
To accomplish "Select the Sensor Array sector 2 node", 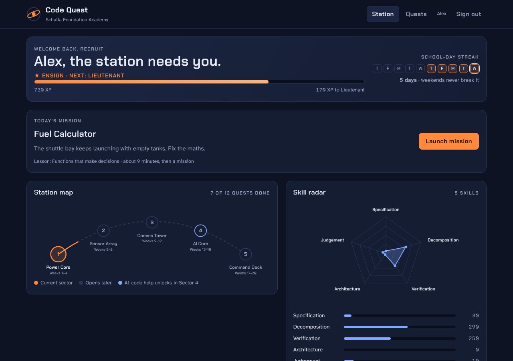I will pyautogui.click(x=103, y=231).
